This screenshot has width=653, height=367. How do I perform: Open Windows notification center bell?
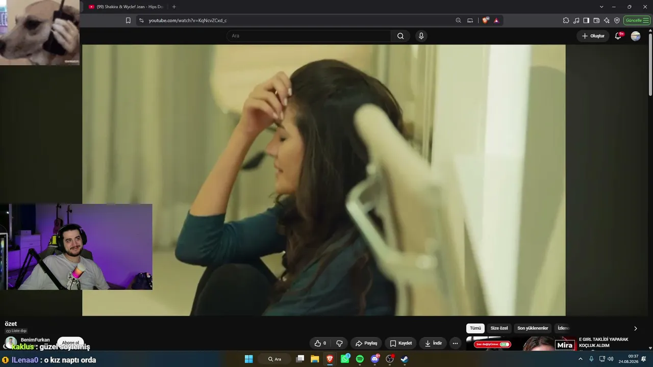point(644,359)
